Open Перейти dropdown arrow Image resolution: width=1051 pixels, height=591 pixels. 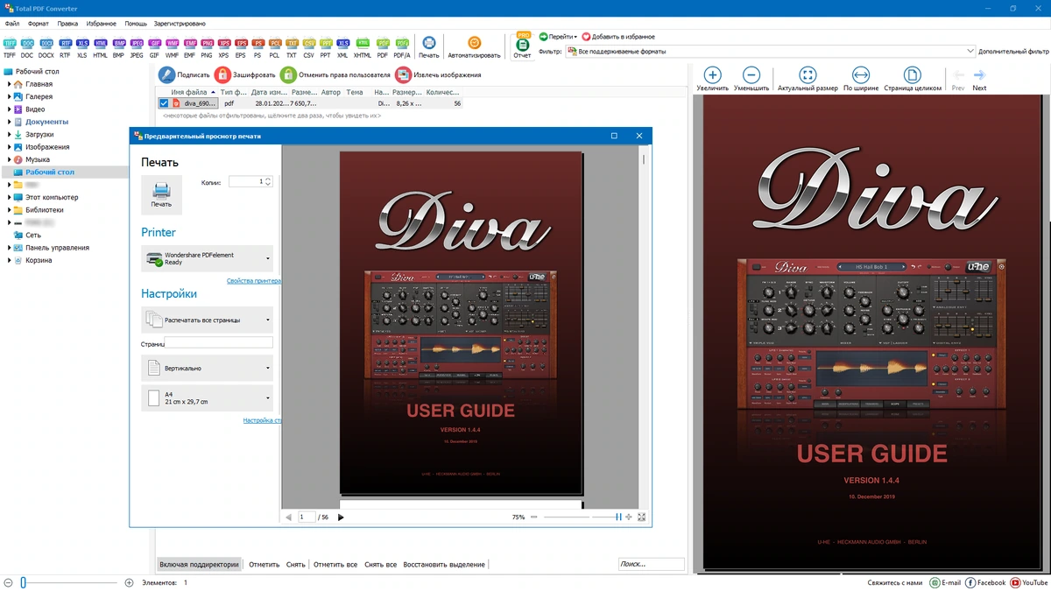click(x=575, y=37)
